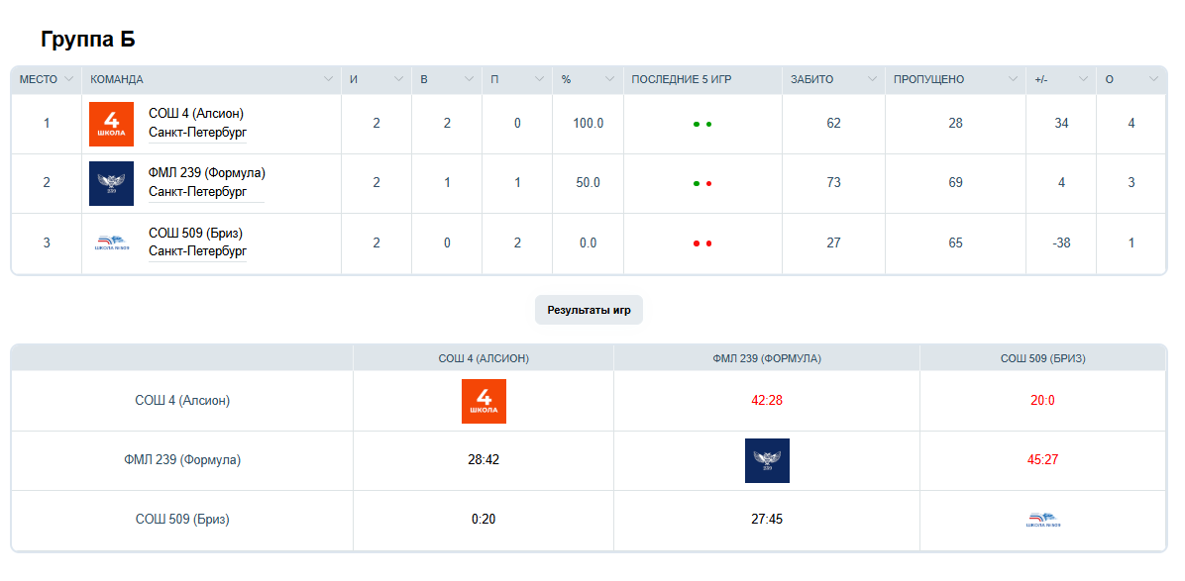Viewport: 1185px width, 581px height.
Task: Click the red 42:28 match score
Action: (767, 401)
